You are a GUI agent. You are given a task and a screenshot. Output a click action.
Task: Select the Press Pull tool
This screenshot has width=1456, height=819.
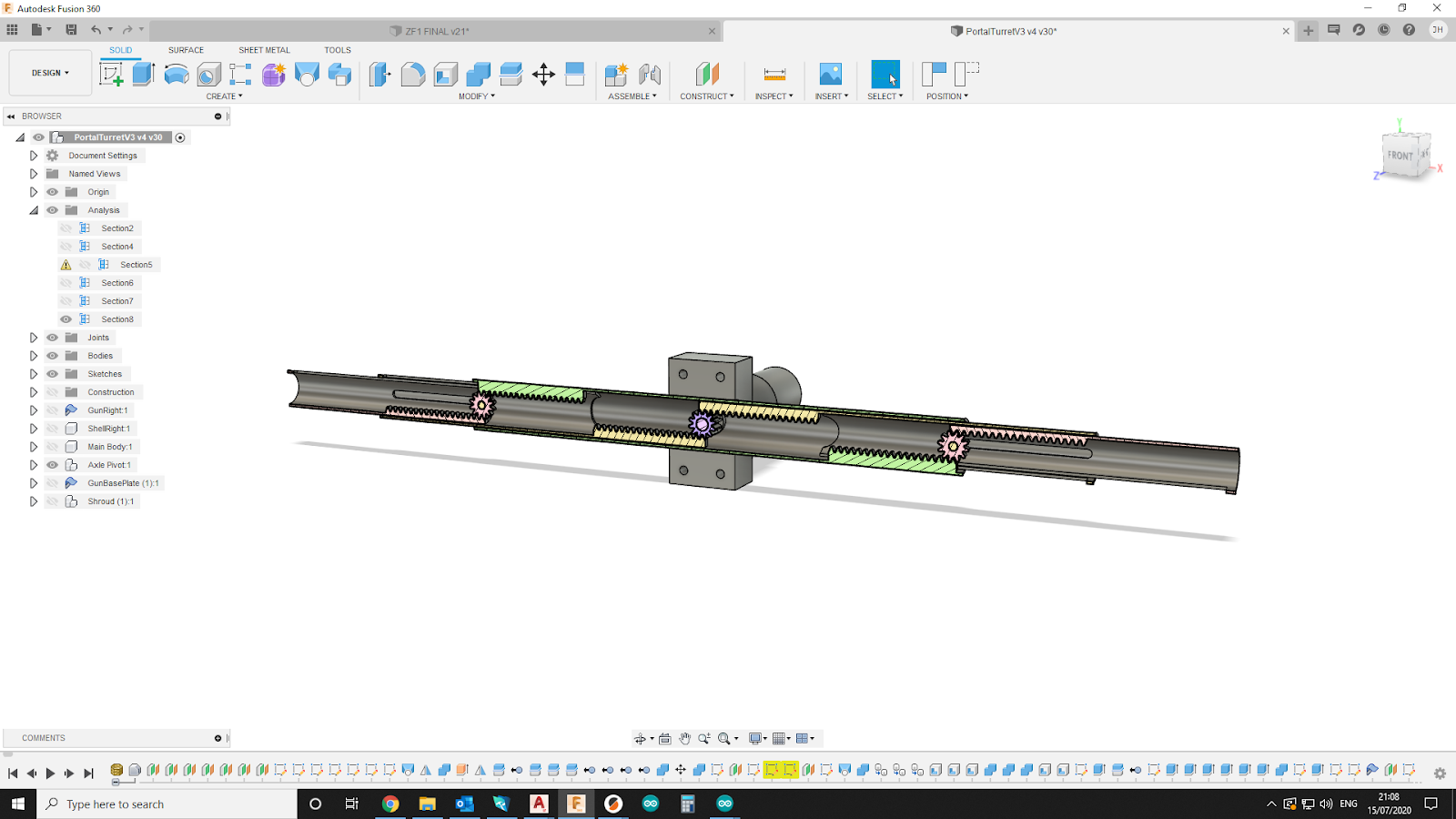tap(380, 74)
